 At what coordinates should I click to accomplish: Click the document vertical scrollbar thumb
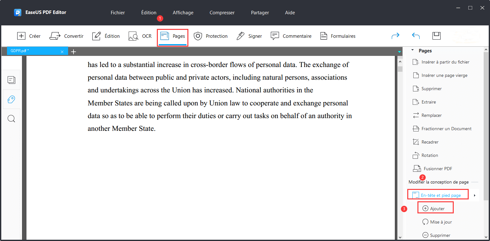pyautogui.click(x=400, y=69)
